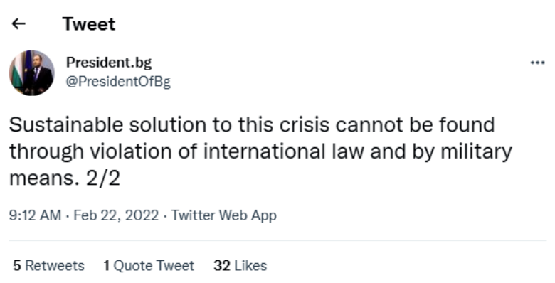This screenshot has width=555, height=283.
Task: Open President.bg's round profile avatar
Action: pyautogui.click(x=31, y=73)
